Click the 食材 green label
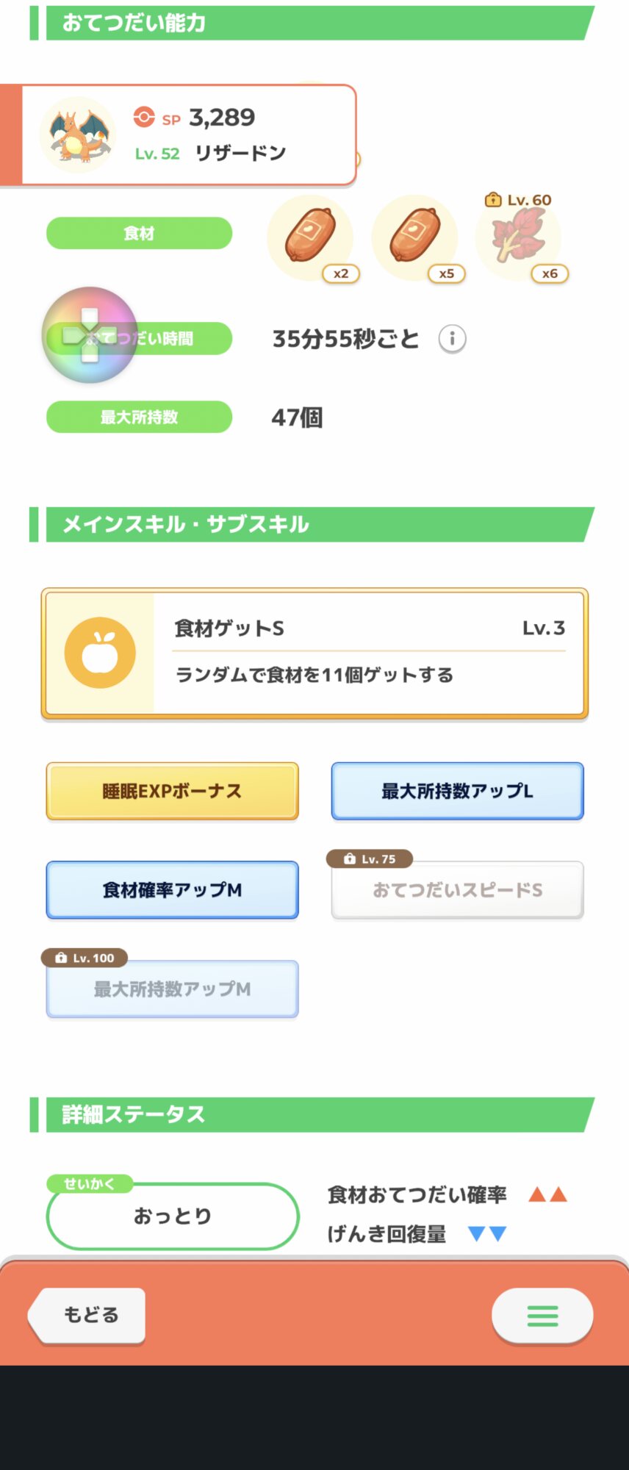The image size is (629, 1470). (139, 234)
